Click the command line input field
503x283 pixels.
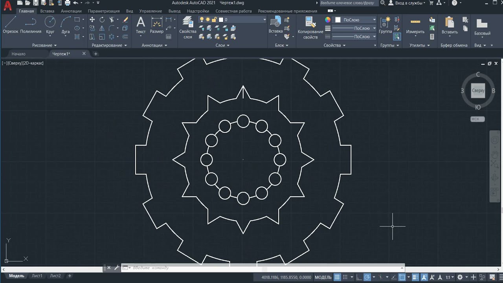[x=263, y=268]
